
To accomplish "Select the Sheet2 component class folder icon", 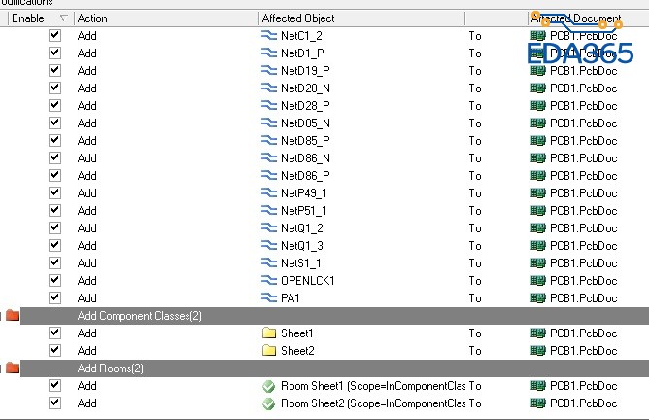I will tap(270, 350).
